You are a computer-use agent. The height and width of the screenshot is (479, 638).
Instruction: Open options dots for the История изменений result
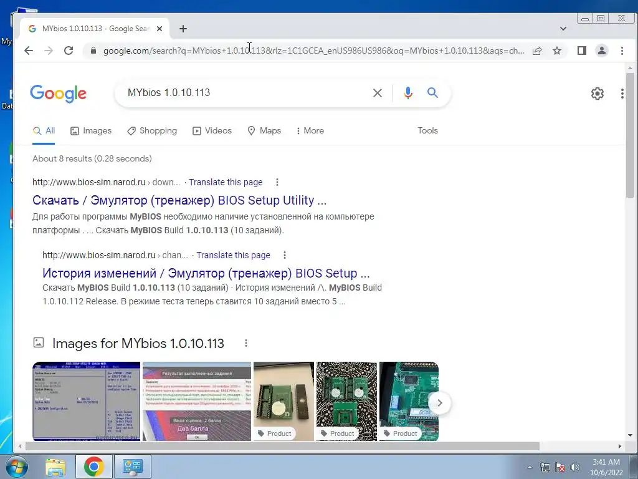[x=285, y=255]
